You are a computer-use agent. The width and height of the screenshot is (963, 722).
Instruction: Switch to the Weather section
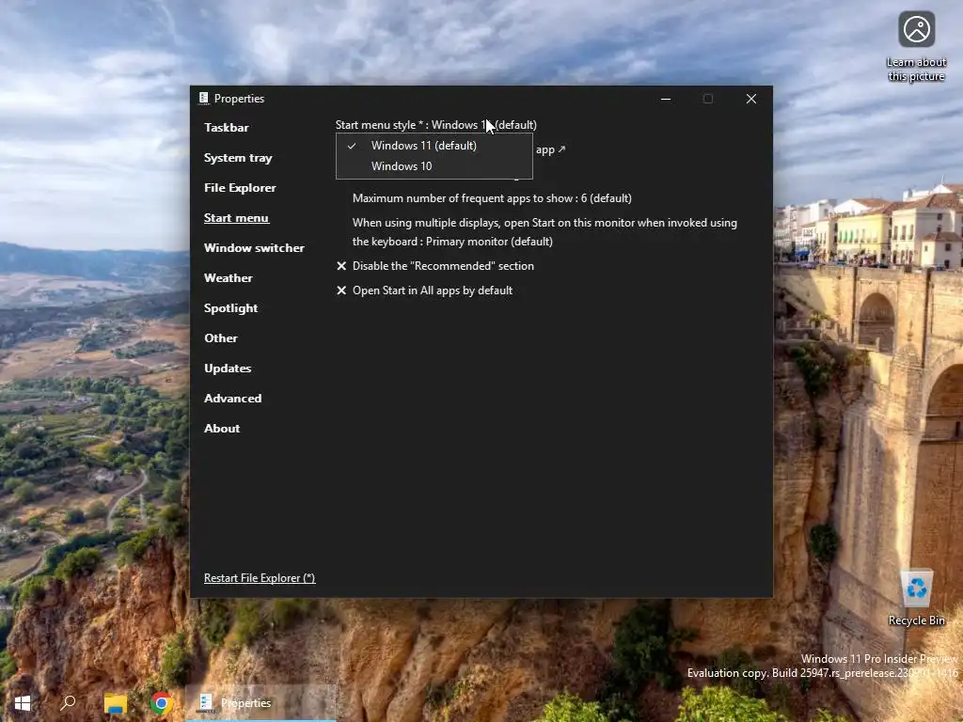click(229, 278)
